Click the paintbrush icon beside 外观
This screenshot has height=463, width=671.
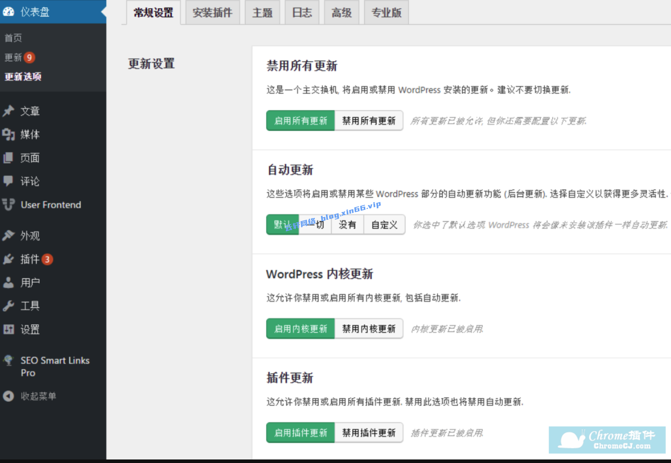coord(8,235)
